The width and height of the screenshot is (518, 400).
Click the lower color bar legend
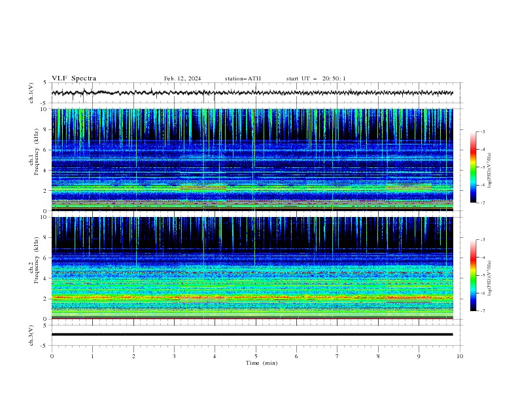pos(473,275)
